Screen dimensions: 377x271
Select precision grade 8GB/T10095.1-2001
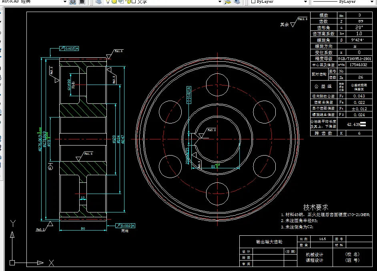(355, 59)
